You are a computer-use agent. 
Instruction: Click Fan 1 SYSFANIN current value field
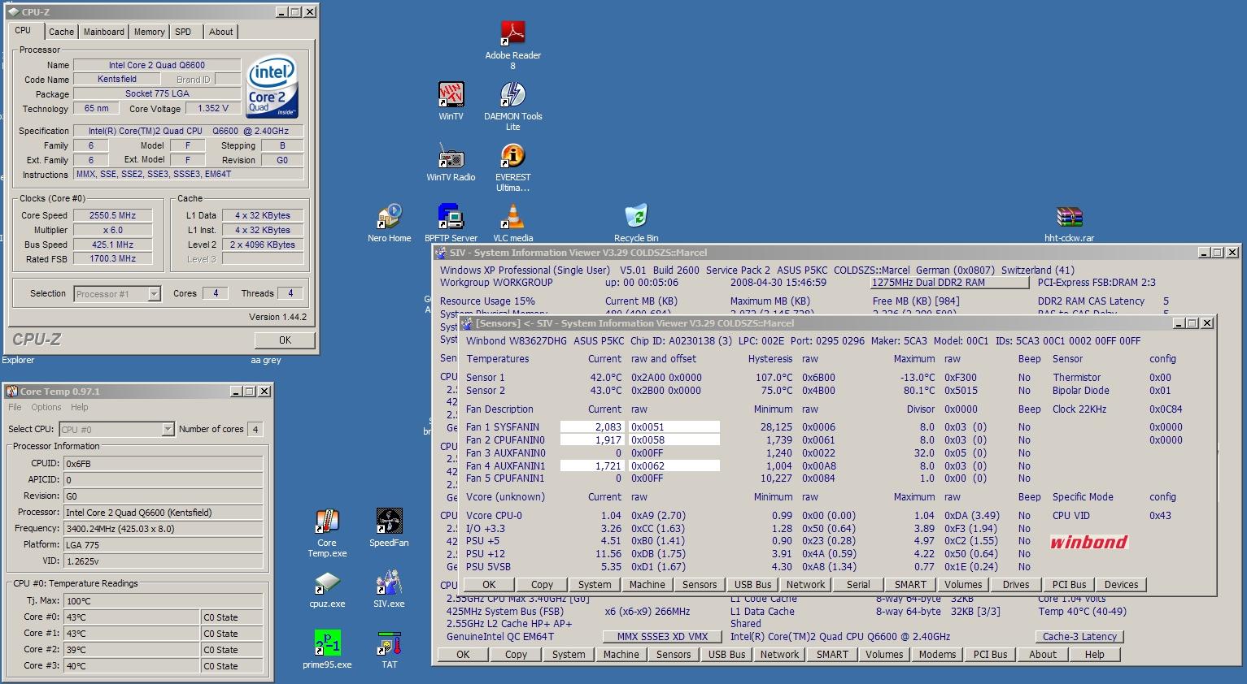pos(592,426)
